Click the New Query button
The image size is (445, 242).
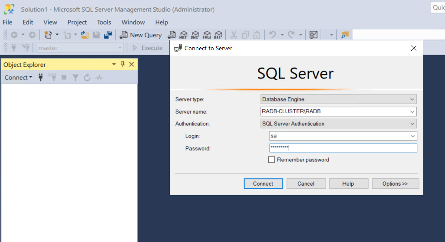pos(141,35)
